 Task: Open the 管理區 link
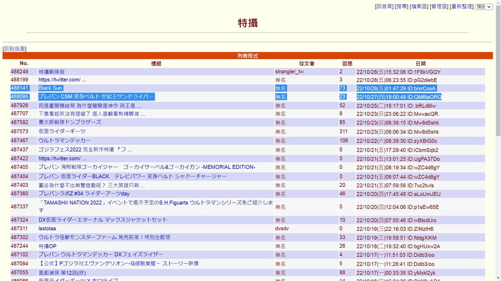pyautogui.click(x=439, y=6)
